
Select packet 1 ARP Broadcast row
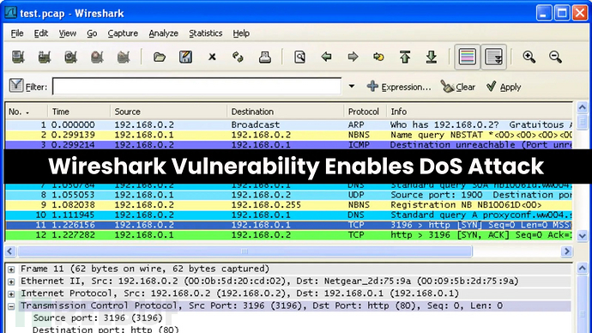point(289,124)
